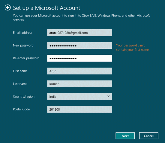
Task: Click the password first-name error message
Action: pos(133,48)
